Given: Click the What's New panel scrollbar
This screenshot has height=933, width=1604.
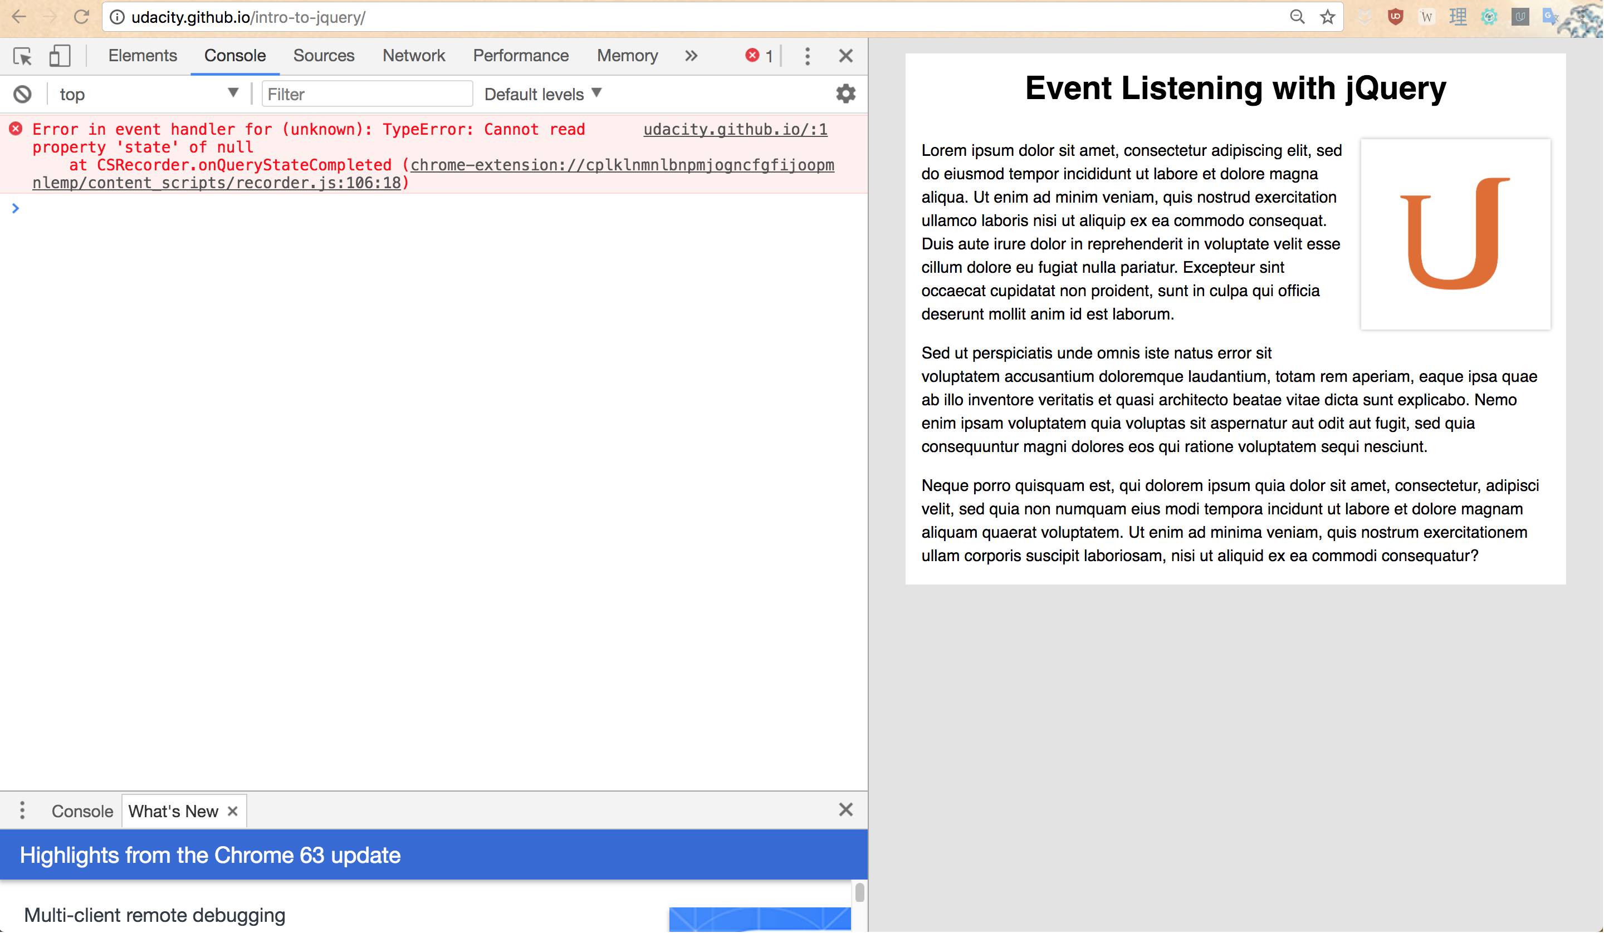Looking at the screenshot, I should tap(859, 893).
